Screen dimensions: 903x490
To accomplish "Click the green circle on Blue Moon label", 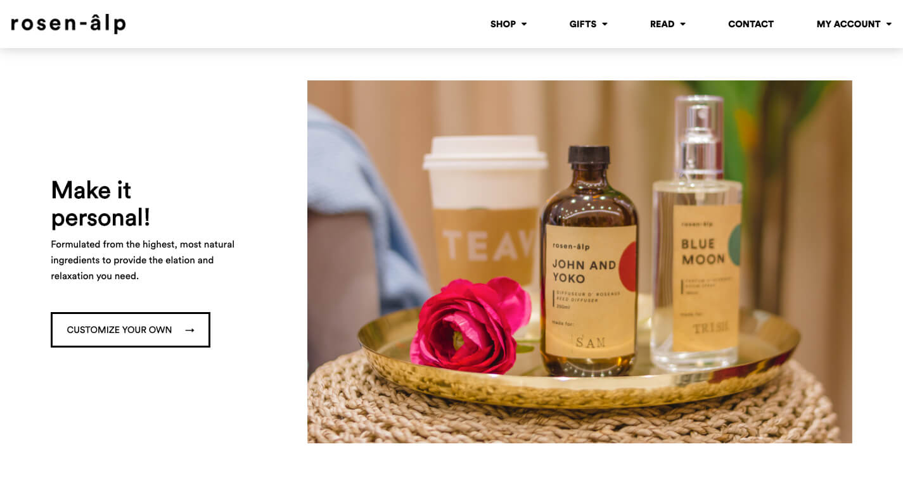I will tap(735, 245).
